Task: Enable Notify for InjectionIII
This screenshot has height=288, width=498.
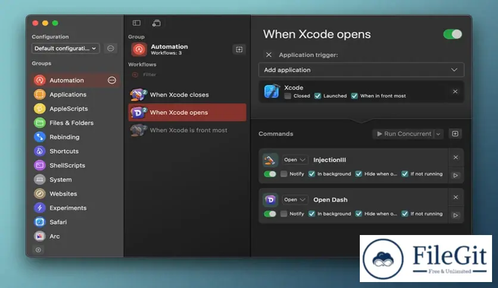Action: (284, 174)
